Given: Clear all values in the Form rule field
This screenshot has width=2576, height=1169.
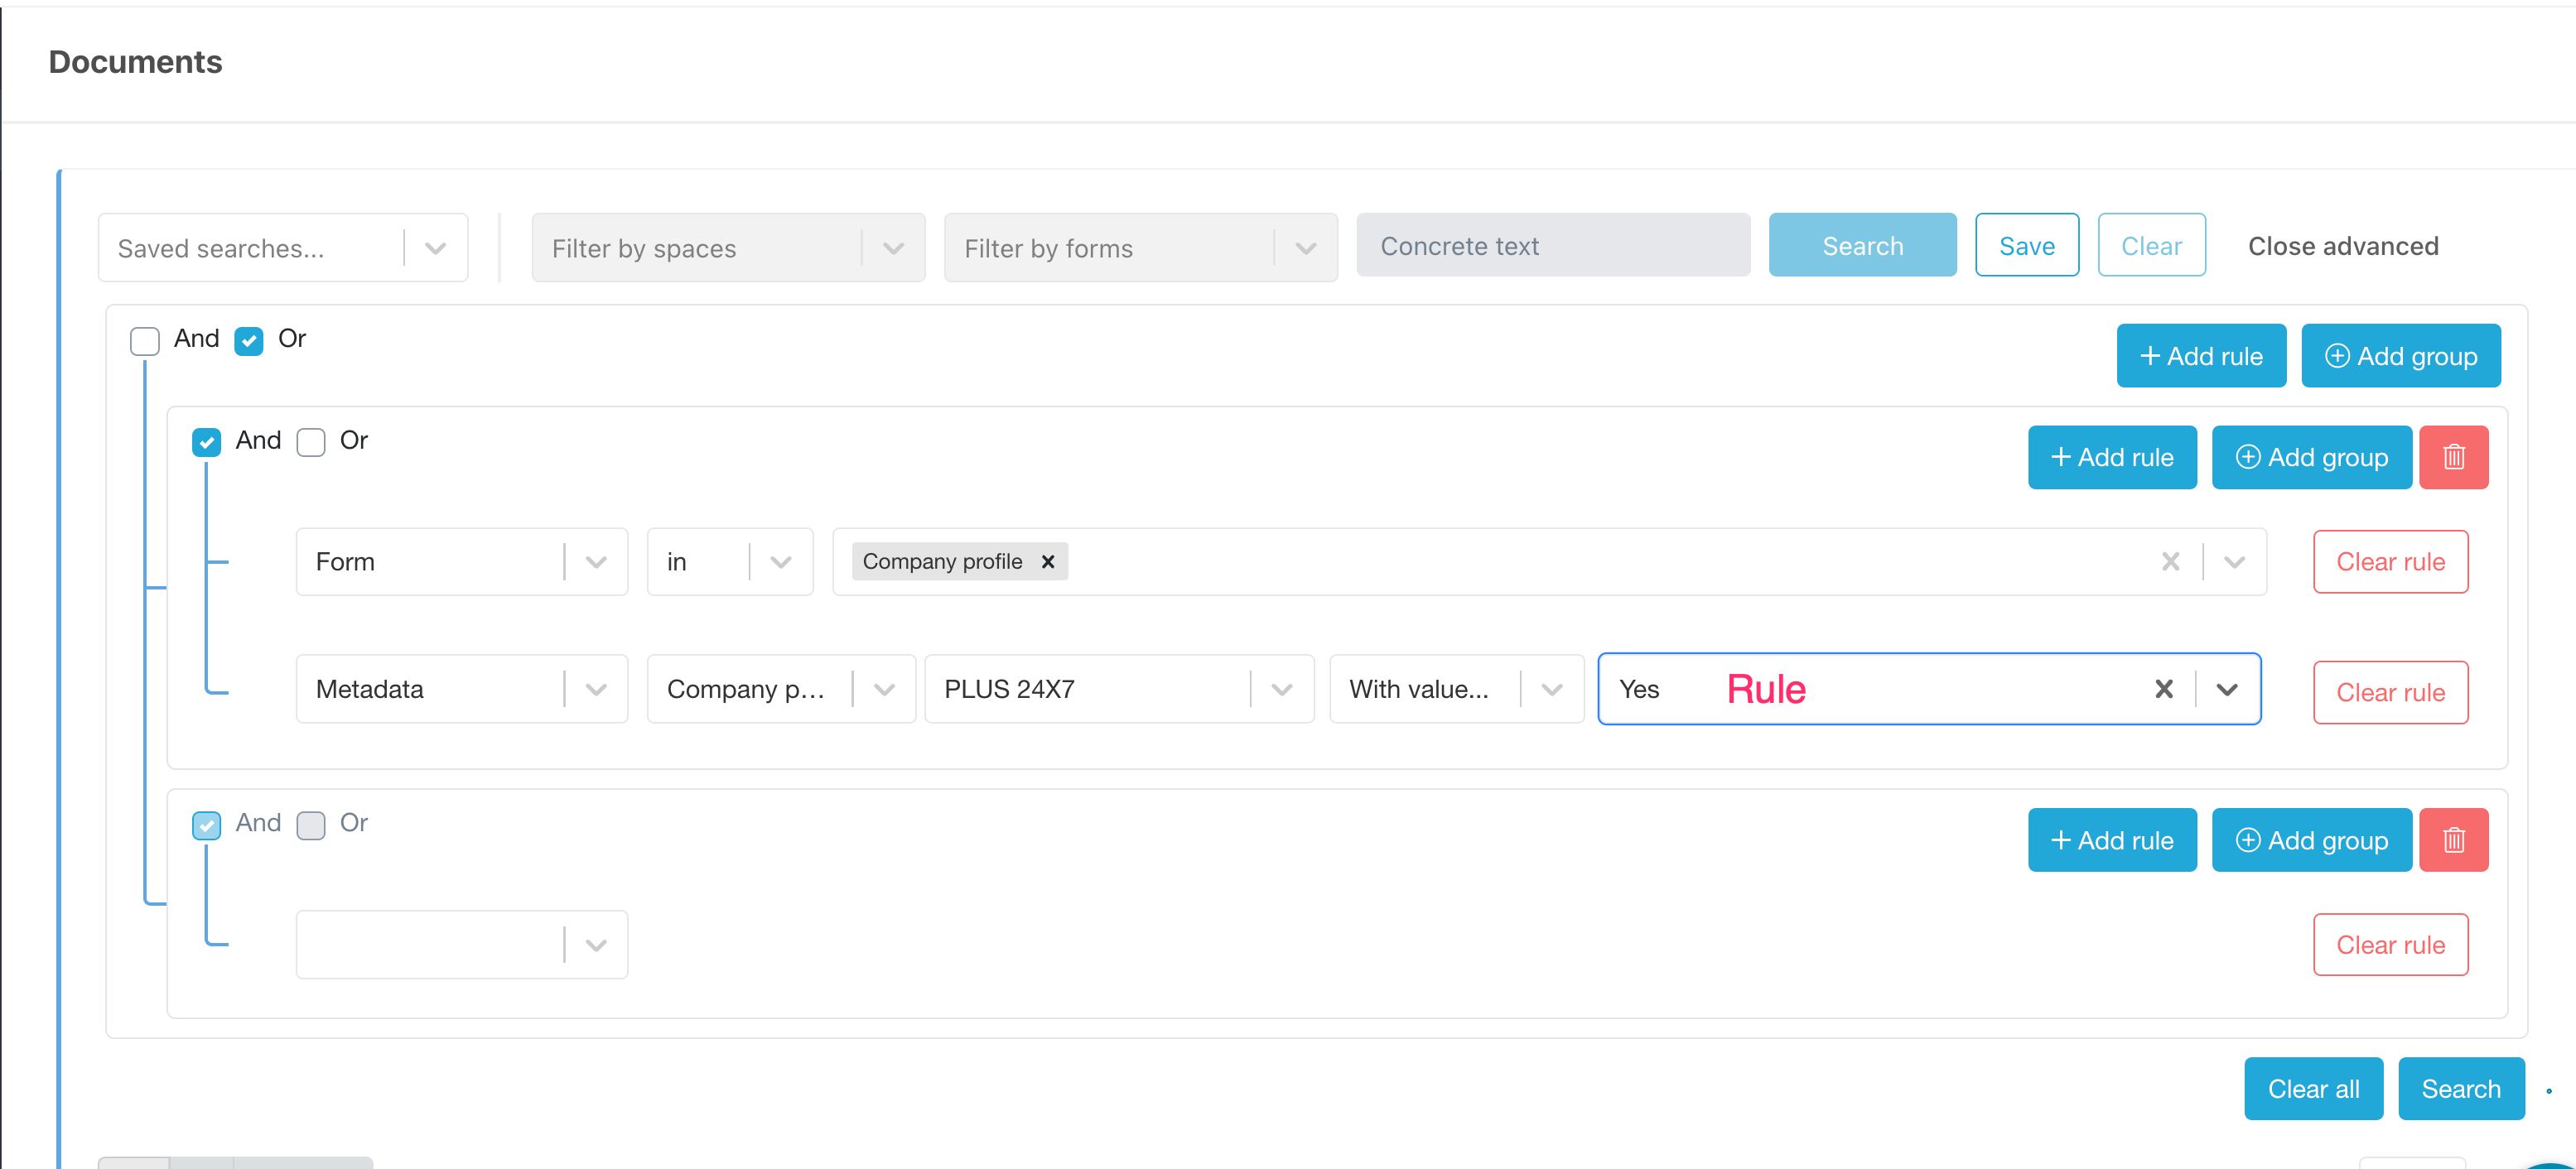Looking at the screenshot, I should click(2170, 561).
